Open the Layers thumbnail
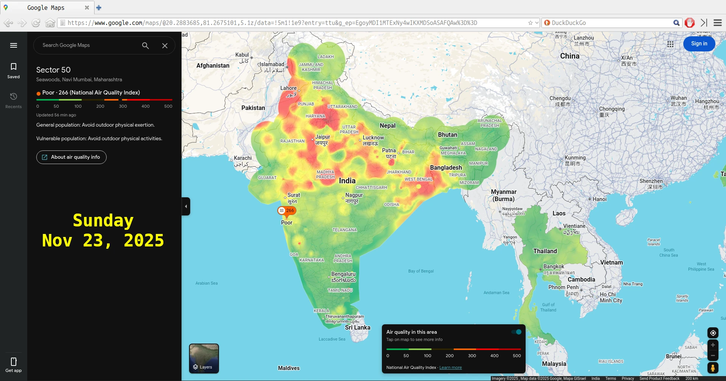The height and width of the screenshot is (381, 726). 204,358
